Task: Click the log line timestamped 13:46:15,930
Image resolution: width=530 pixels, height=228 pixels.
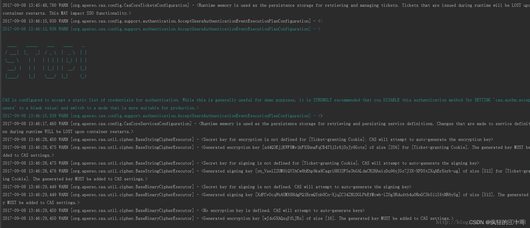Action: pos(162,21)
